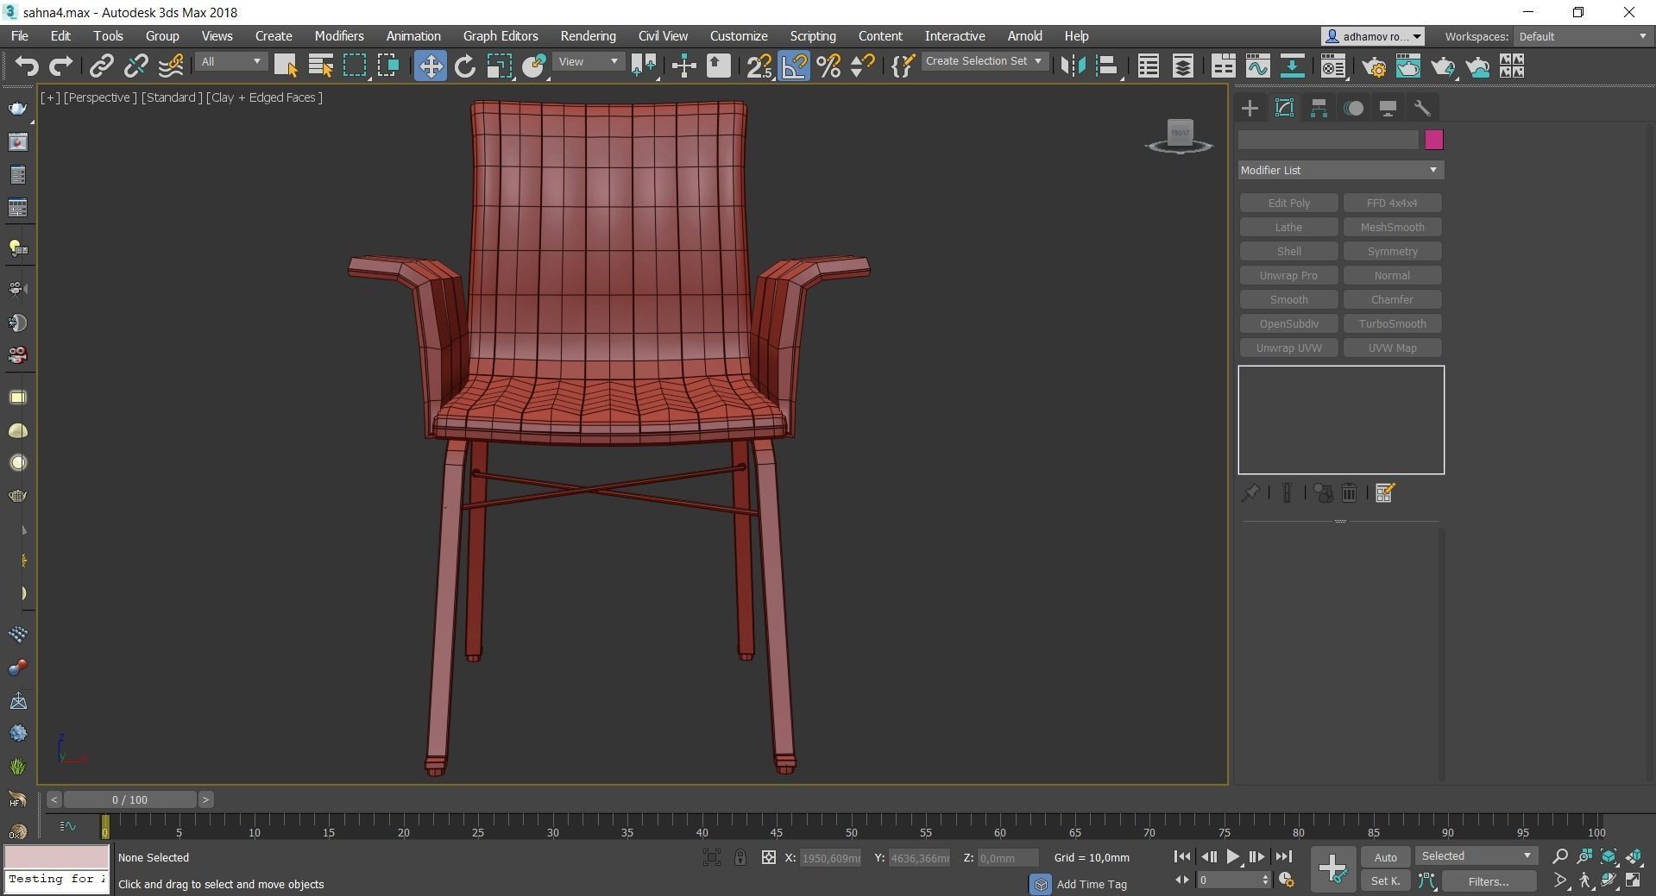Select the Select and Link tool
This screenshot has width=1656, height=896.
coord(102,66)
